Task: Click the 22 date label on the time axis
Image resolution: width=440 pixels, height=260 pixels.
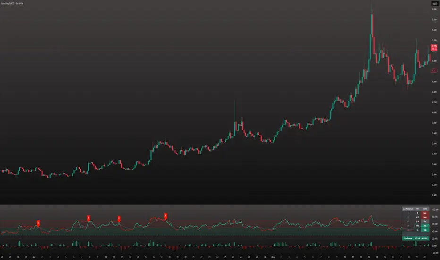Action: (201, 257)
